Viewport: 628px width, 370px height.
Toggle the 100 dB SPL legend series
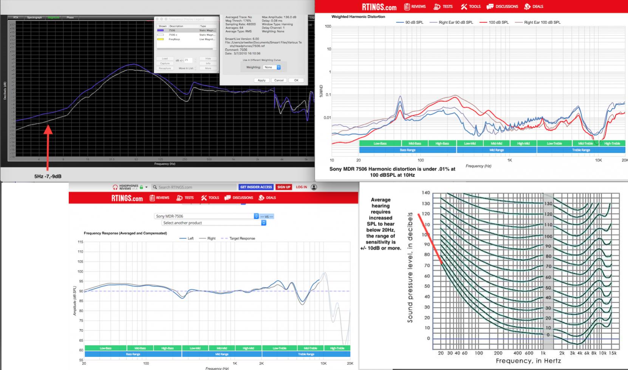coord(494,22)
